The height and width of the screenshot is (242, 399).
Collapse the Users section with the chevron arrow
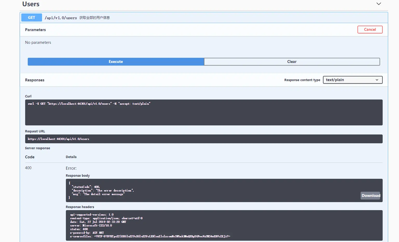(379, 4)
